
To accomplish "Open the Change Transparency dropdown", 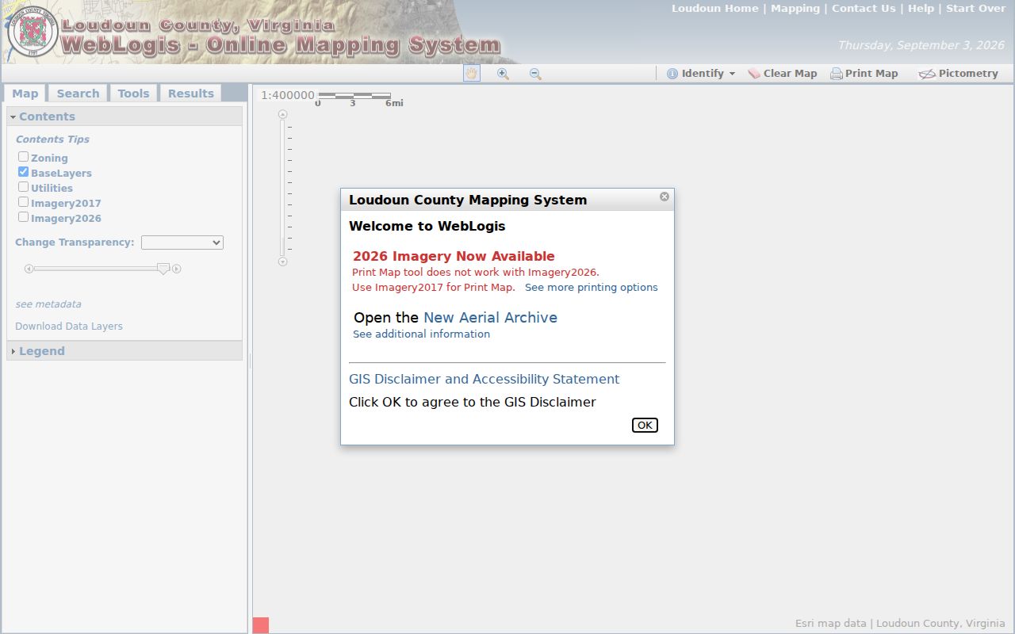I will coord(182,243).
